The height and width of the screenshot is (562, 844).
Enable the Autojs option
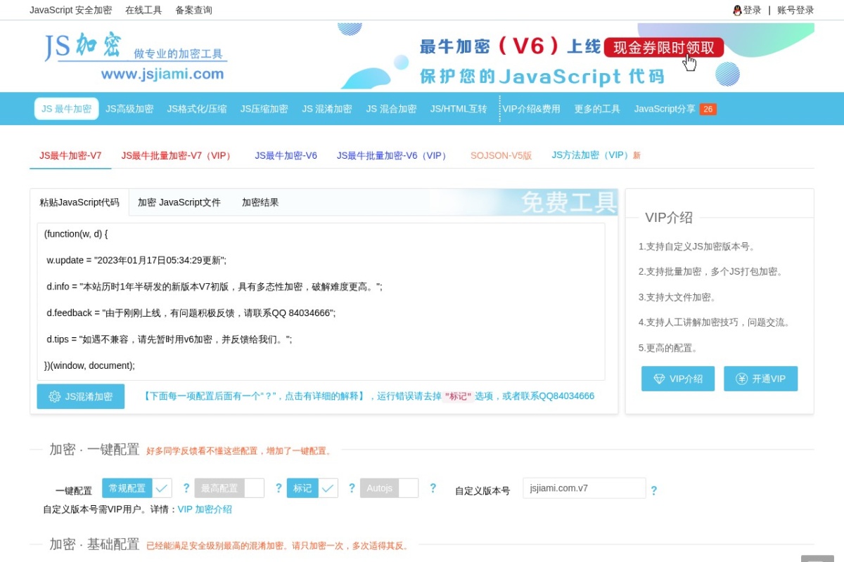click(x=389, y=488)
